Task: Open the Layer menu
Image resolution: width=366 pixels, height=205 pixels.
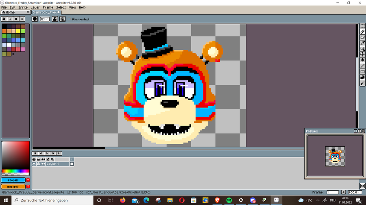Action: [35, 7]
